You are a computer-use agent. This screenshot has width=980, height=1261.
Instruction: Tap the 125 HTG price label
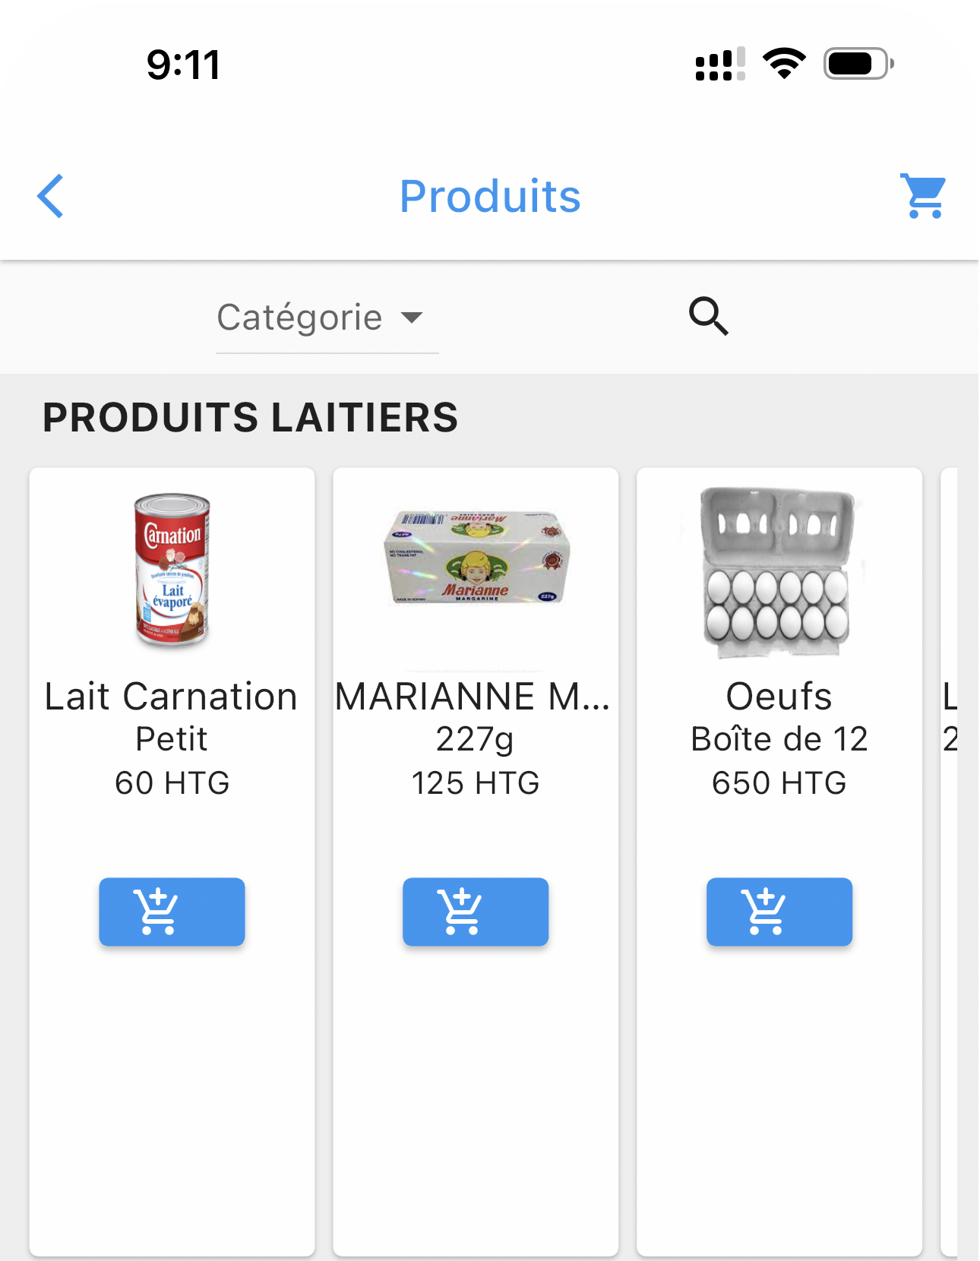click(476, 783)
